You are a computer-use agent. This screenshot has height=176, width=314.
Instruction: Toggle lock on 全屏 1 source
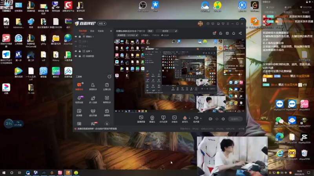pos(80,51)
